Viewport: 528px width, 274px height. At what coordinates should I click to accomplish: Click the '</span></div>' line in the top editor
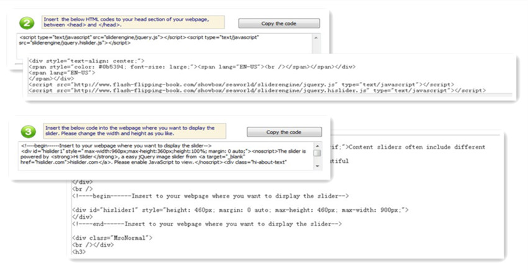(51, 78)
